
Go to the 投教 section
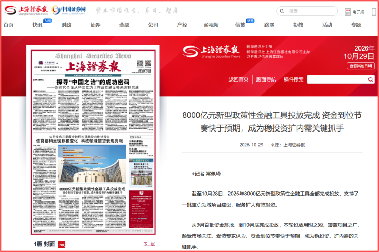point(298,25)
